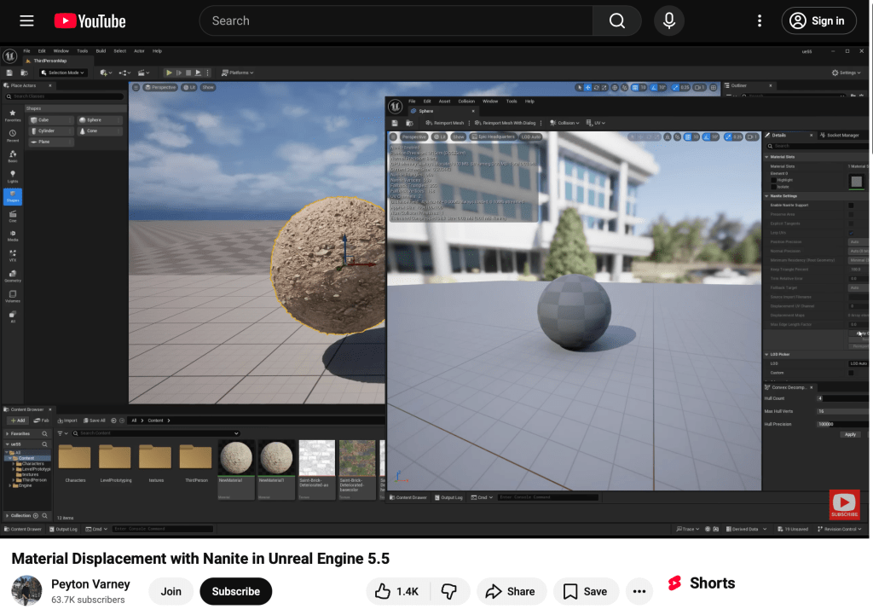The image size is (873, 609).
Task: Dislike the video with the thumbs-down icon
Action: [448, 591]
